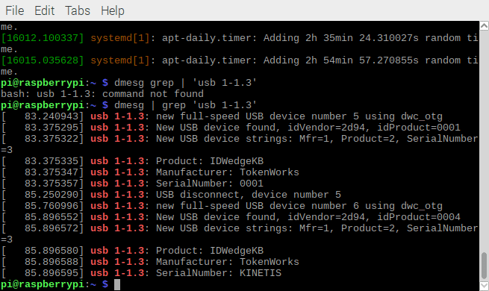489x291 pixels.
Task: Click 'USB disconnect, device number 5' line
Action: pos(249,195)
